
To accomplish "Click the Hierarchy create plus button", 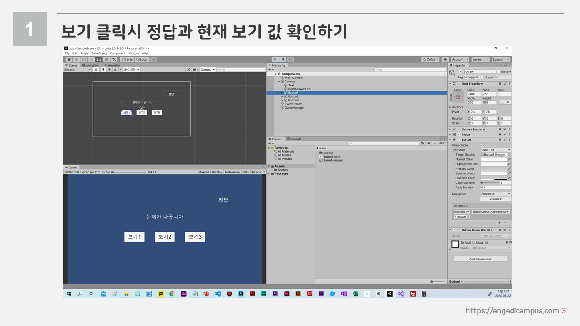I will [x=271, y=70].
